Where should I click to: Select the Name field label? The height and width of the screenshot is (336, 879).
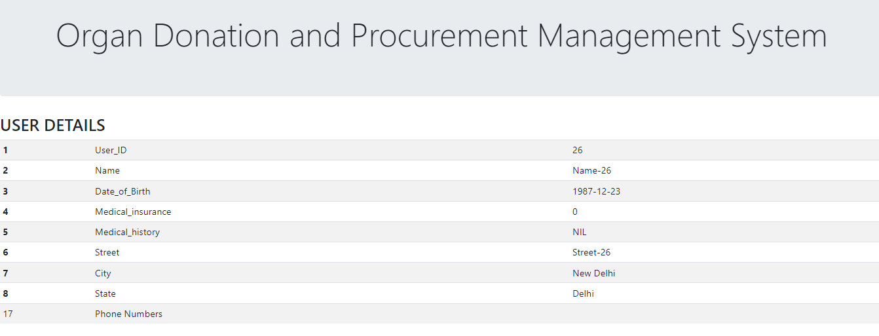pos(107,170)
